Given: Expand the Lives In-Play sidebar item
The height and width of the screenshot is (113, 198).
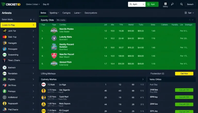Looking at the screenshot, I should pos(18,25).
